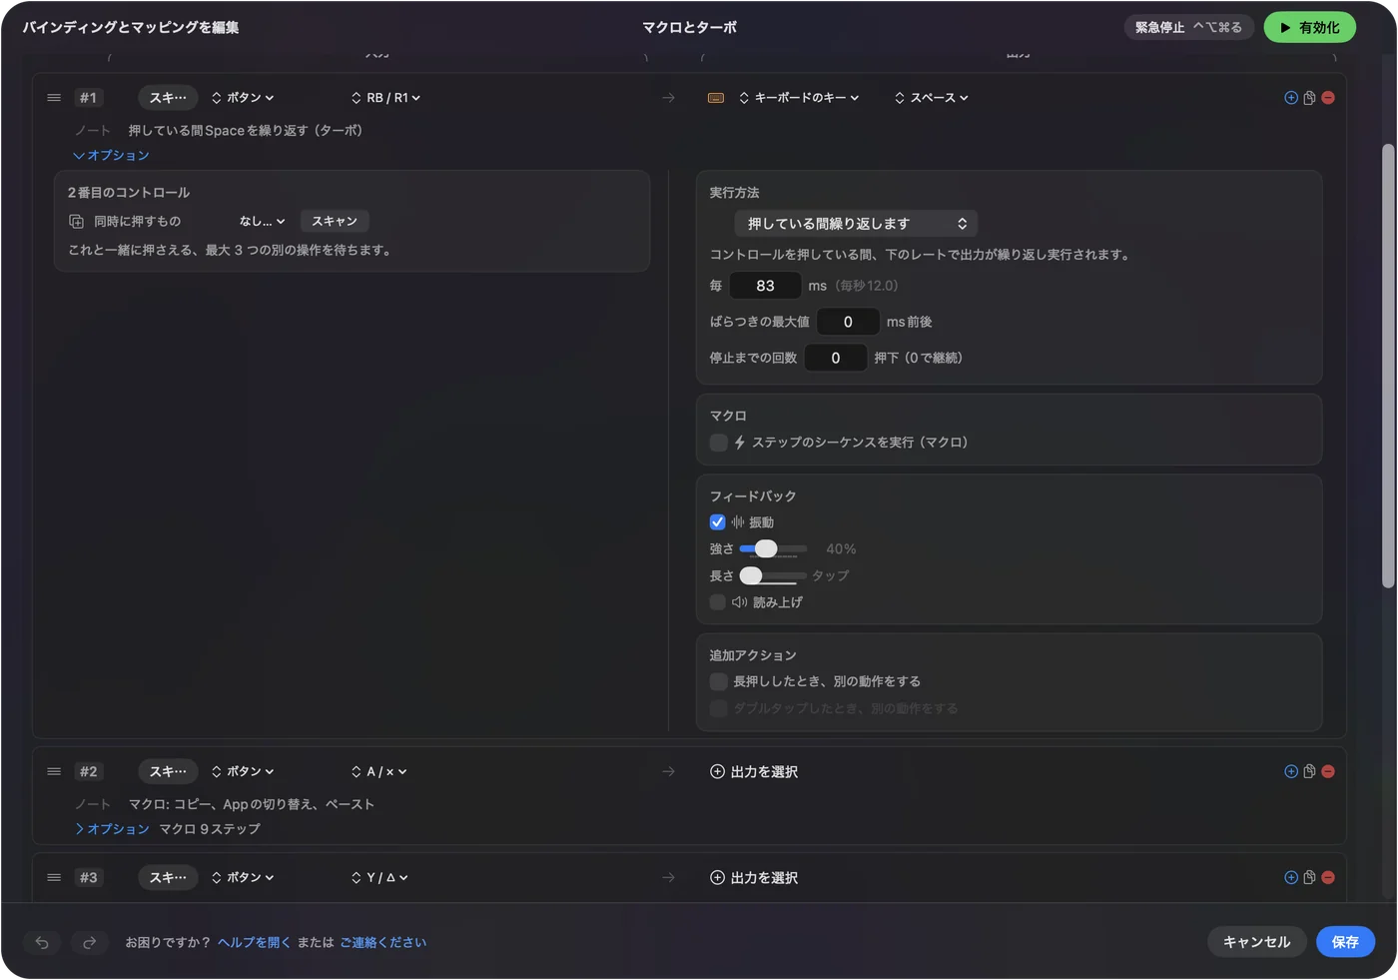This screenshot has height=980, width=1398.
Task: Adjust the 強さ vibration strength slider
Action: tap(773, 548)
